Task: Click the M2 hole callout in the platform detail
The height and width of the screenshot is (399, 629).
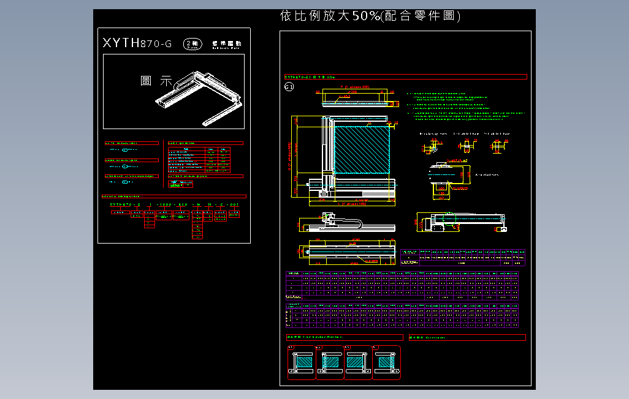Action: click(x=457, y=161)
